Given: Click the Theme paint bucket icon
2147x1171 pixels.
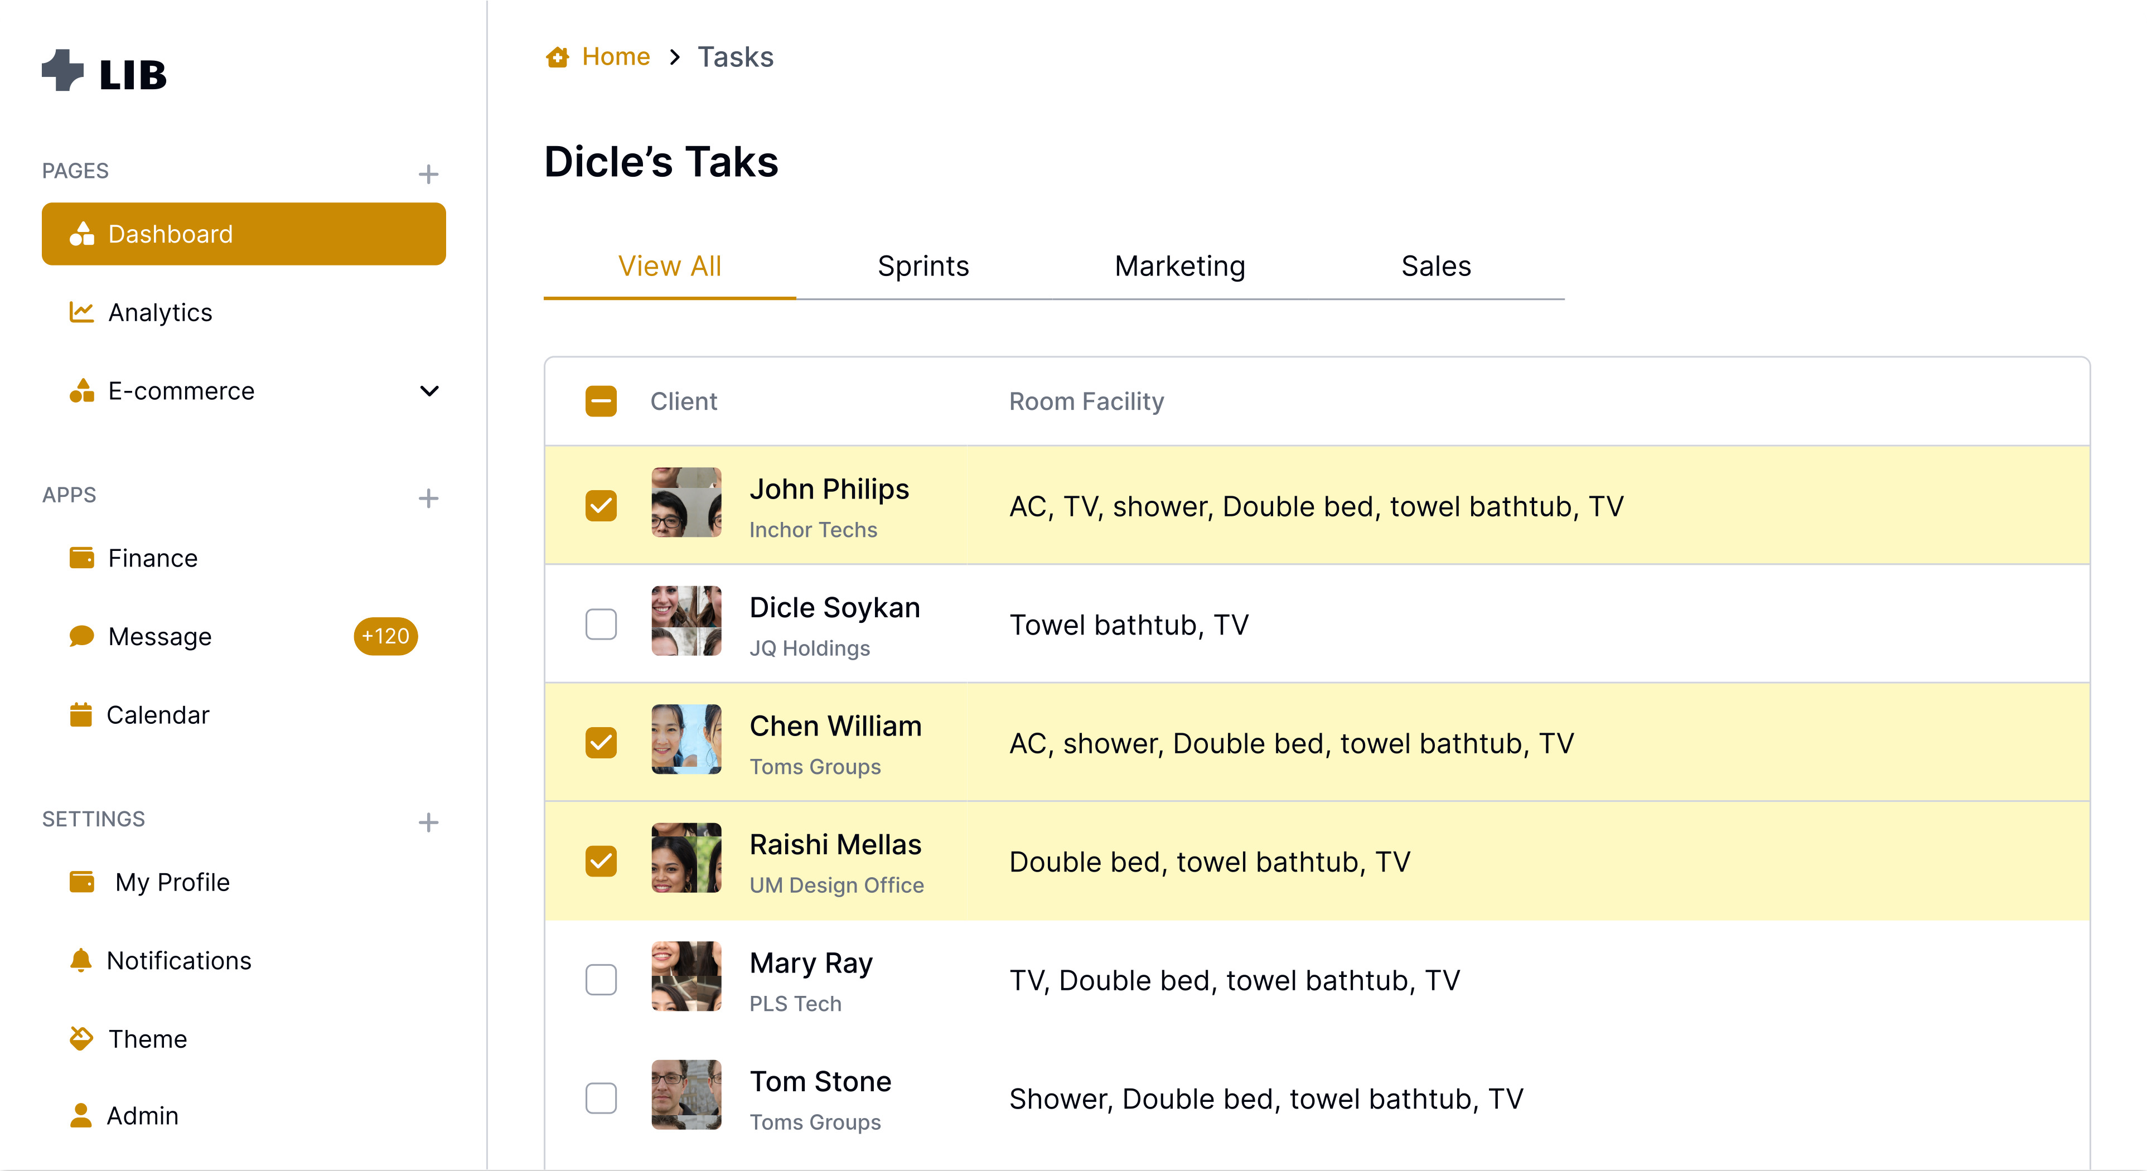Looking at the screenshot, I should tap(81, 1038).
